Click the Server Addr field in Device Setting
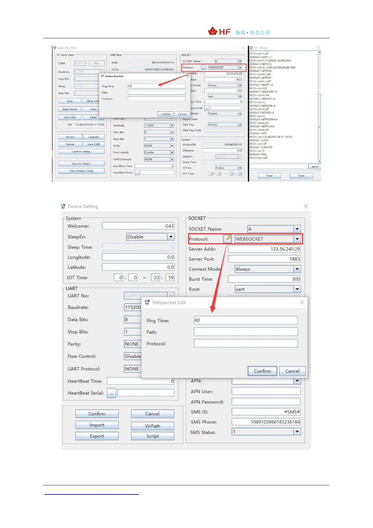 coord(264,249)
